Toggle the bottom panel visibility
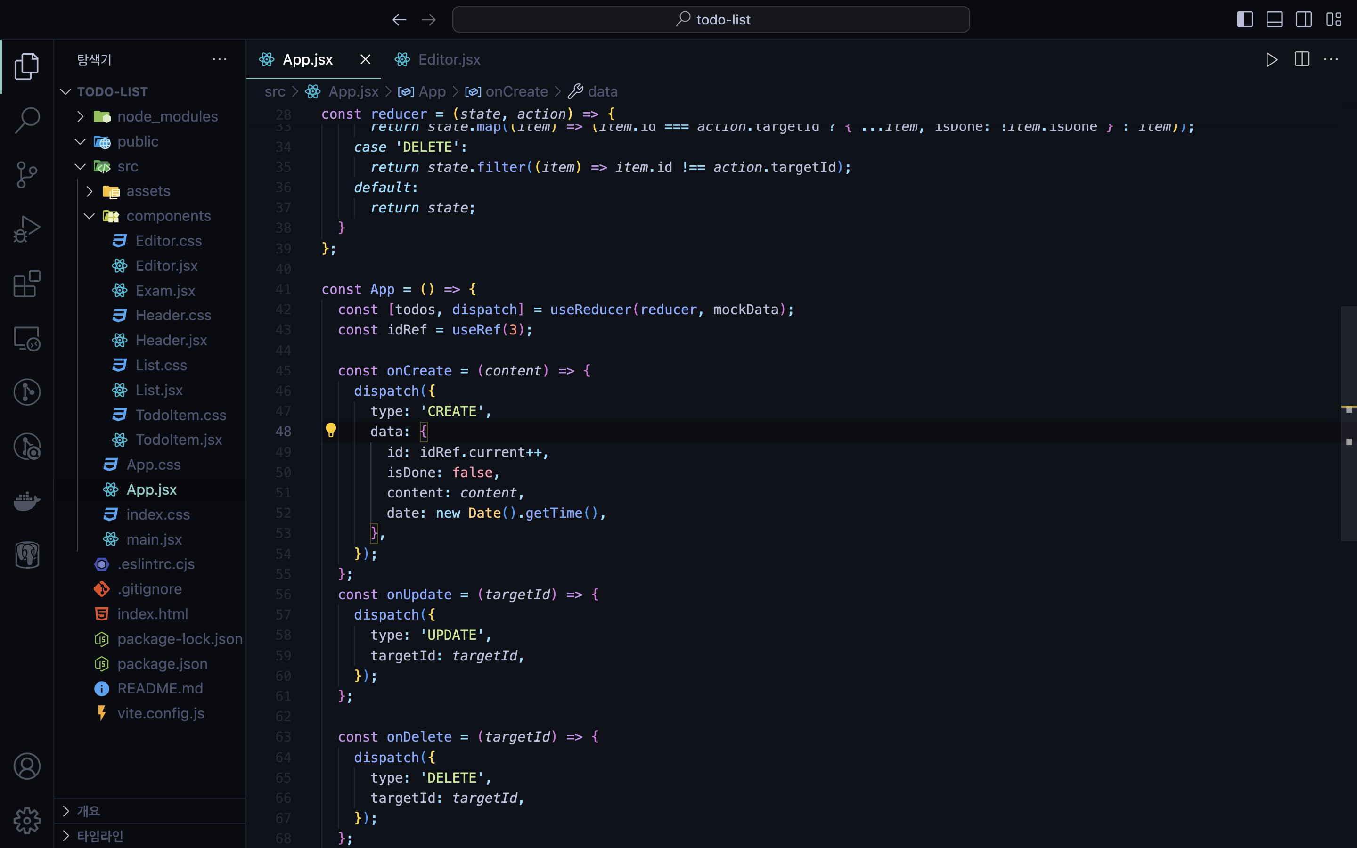1357x848 pixels. (1274, 20)
